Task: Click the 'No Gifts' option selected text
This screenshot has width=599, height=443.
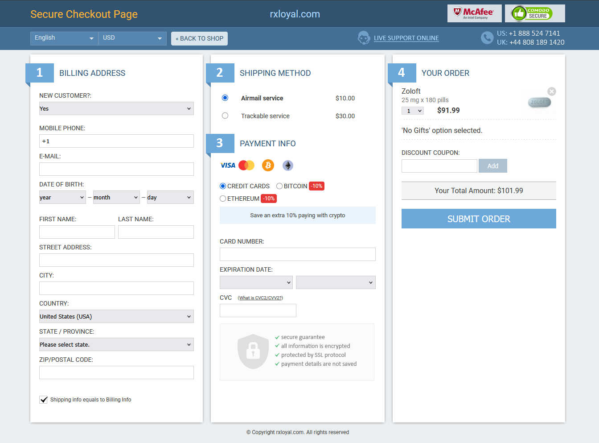Action: (x=442, y=130)
